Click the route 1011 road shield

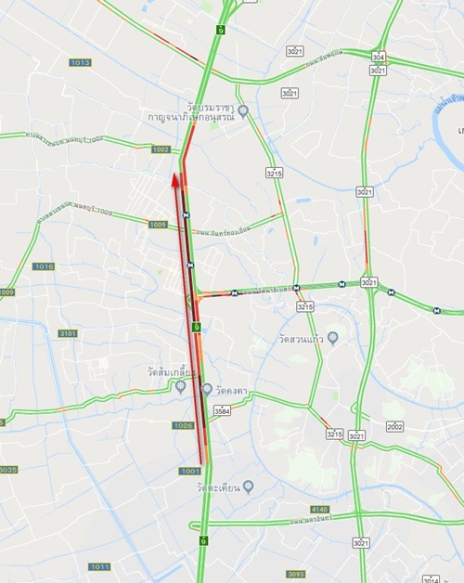pyautogui.click(x=99, y=566)
